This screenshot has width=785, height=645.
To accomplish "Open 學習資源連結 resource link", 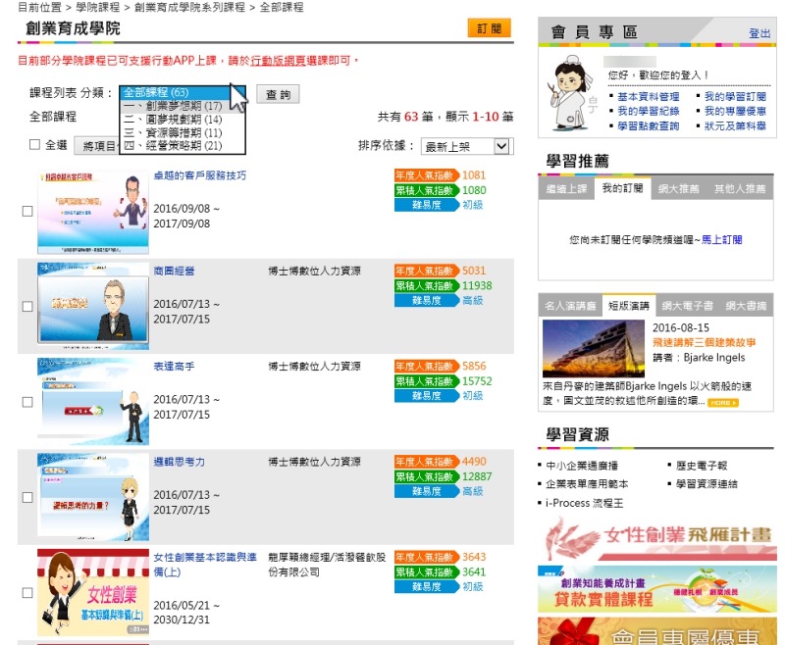I will 706,484.
